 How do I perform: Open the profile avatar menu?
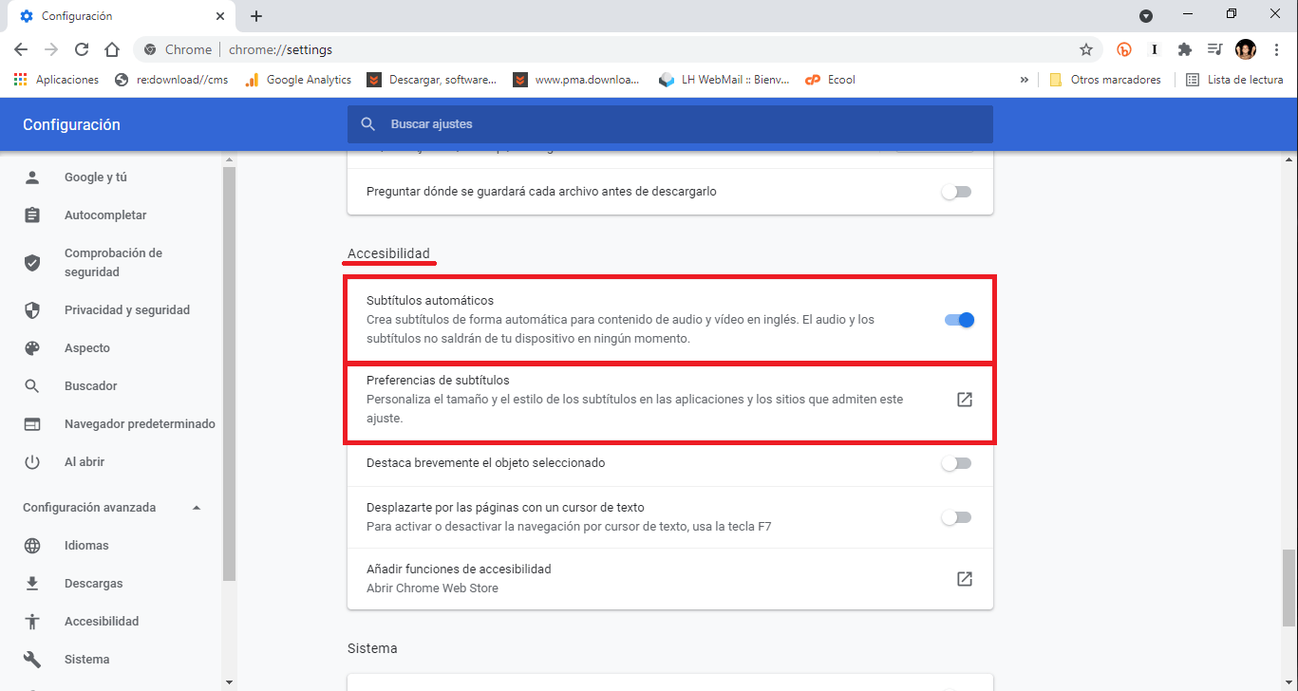(x=1246, y=49)
